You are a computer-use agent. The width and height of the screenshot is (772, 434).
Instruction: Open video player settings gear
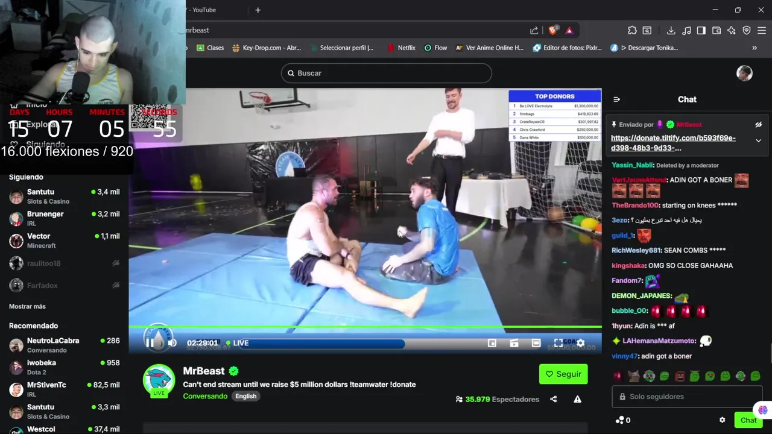tap(580, 343)
